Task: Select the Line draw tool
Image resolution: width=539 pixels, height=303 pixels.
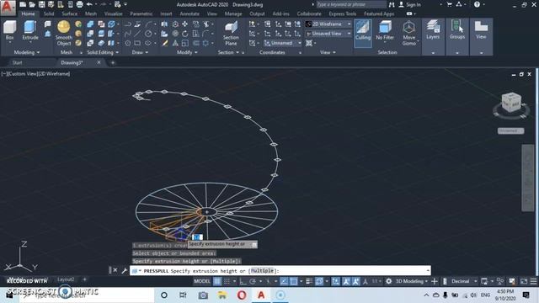Action: click(x=137, y=34)
